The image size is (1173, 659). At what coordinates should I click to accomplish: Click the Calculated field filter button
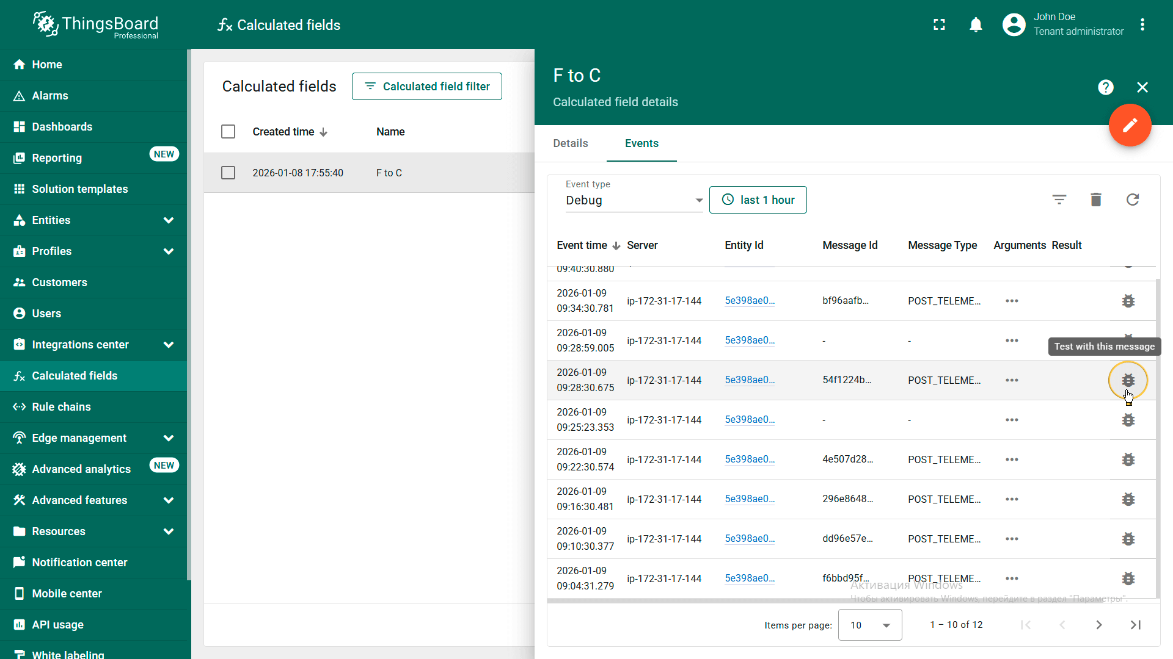pyautogui.click(x=426, y=87)
